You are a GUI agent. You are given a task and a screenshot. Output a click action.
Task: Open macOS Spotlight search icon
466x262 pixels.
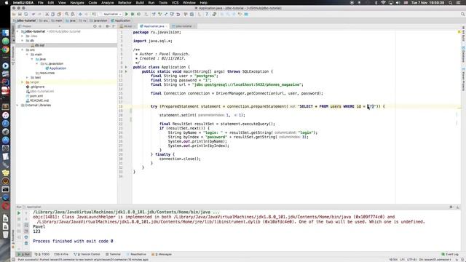(451, 3)
